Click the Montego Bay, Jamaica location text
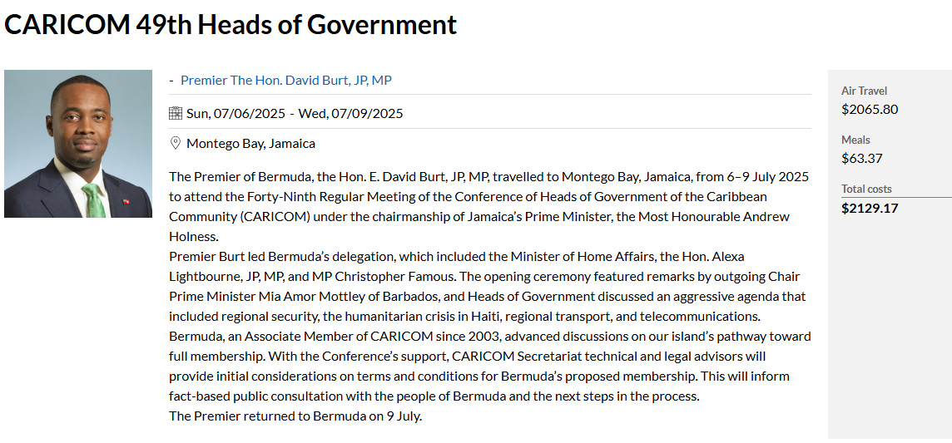This screenshot has width=952, height=443. 250,145
